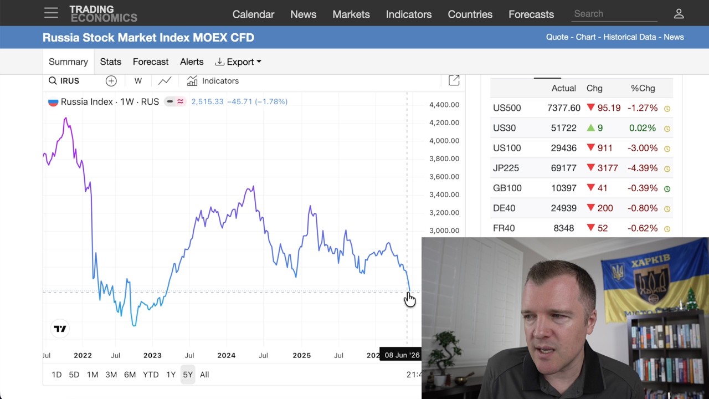Click the FR40 row clock icon

coord(667,228)
